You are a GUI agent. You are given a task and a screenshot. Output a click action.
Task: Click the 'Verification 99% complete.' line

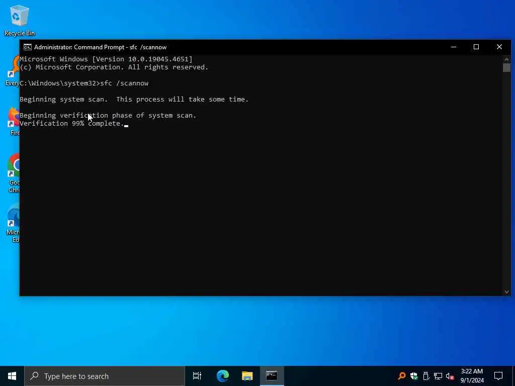(71, 124)
